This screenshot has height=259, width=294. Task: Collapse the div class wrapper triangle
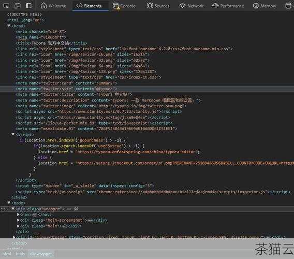[13, 209]
